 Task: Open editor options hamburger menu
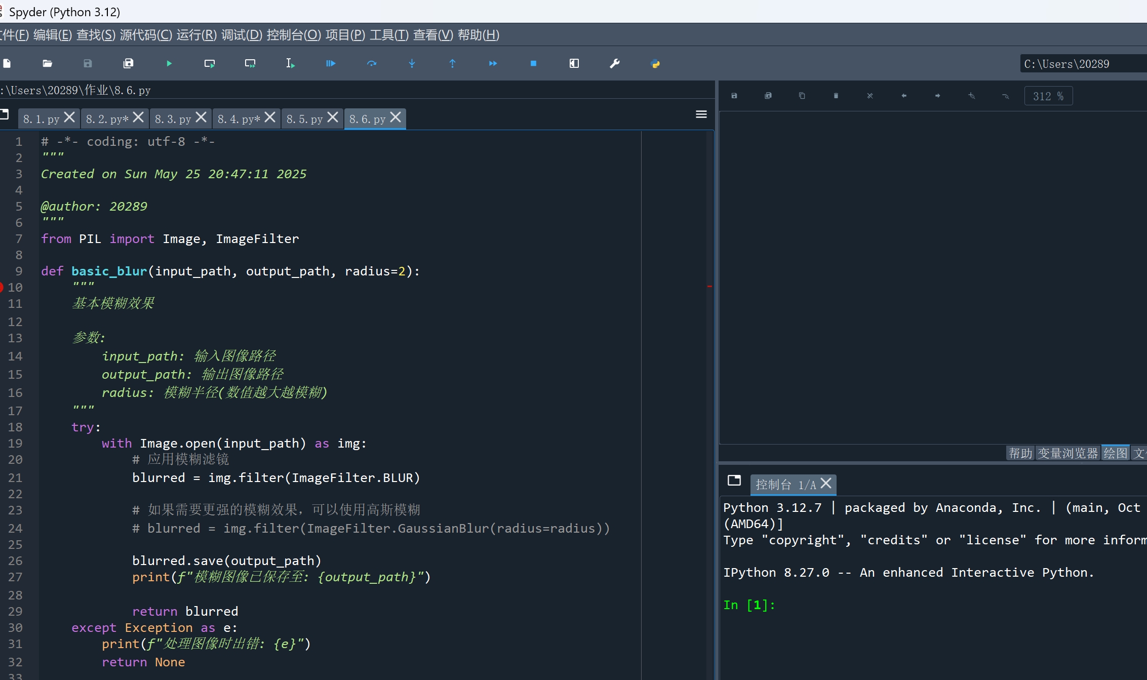click(x=701, y=114)
